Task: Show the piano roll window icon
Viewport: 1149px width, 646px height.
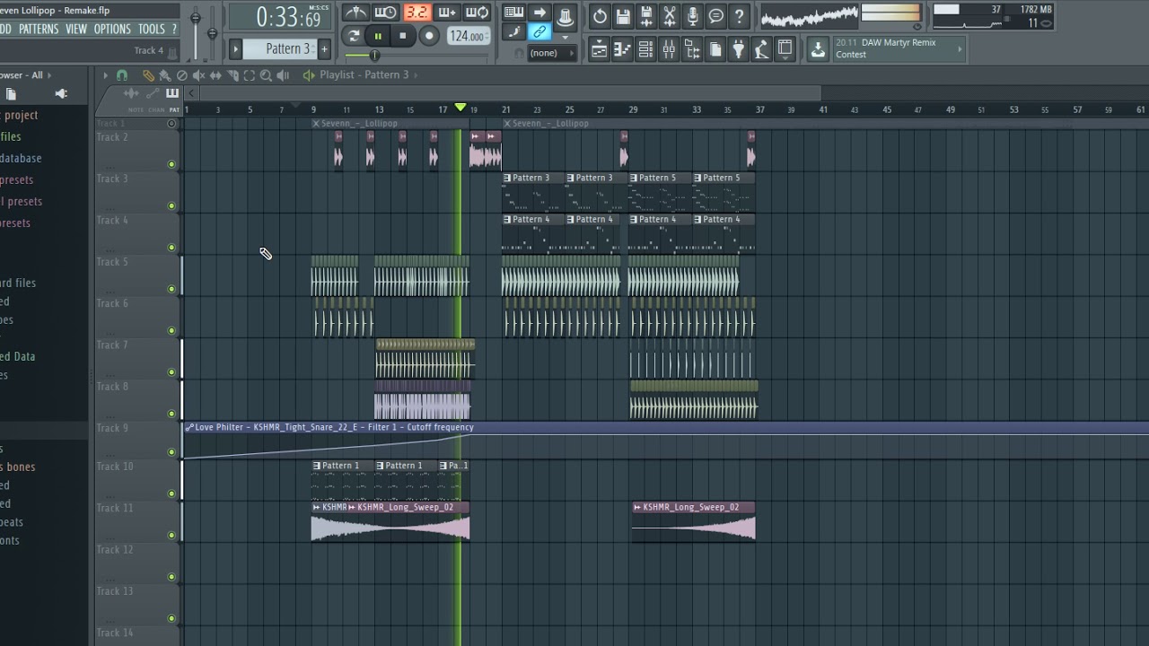Action: coord(622,50)
